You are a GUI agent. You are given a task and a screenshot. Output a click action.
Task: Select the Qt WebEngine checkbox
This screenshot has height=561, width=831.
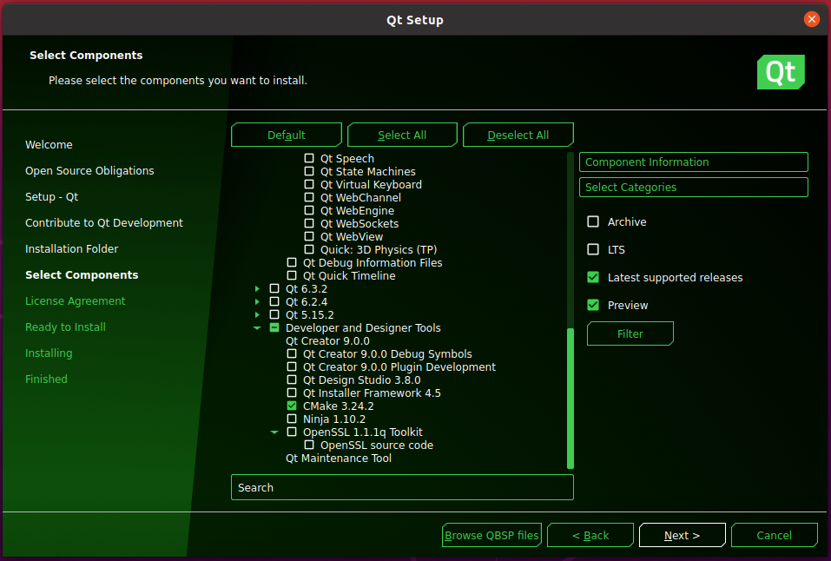point(309,210)
